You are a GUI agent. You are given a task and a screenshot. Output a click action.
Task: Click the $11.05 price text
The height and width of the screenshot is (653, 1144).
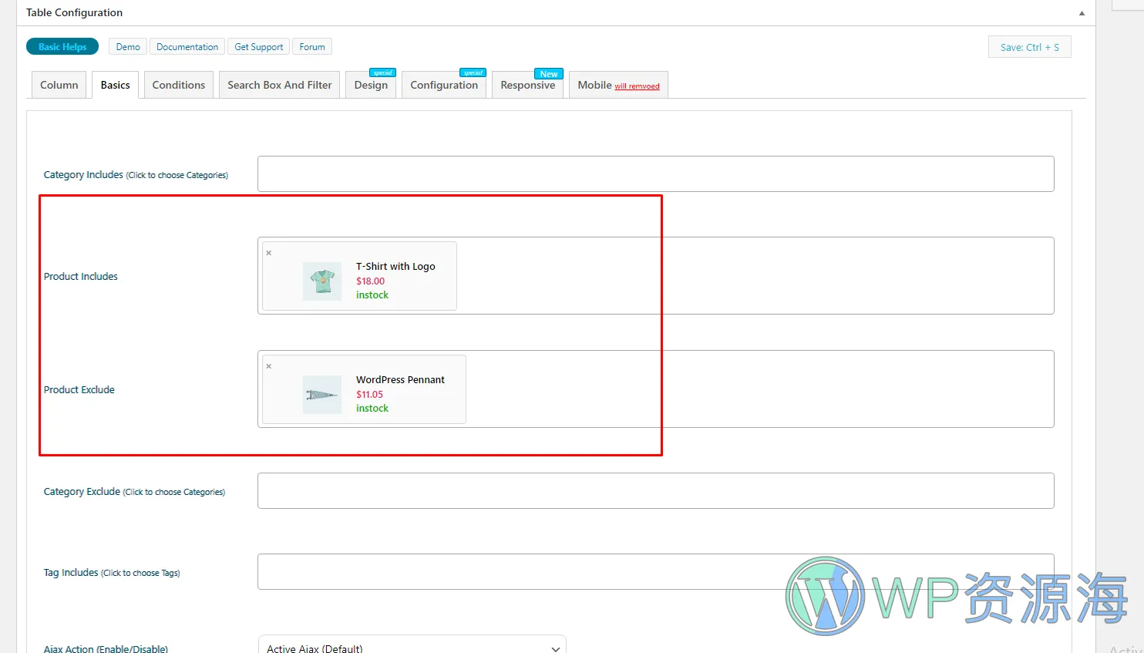tap(369, 395)
